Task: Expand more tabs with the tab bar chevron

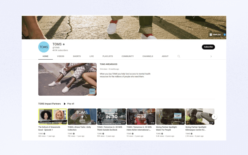Action: click(211, 56)
